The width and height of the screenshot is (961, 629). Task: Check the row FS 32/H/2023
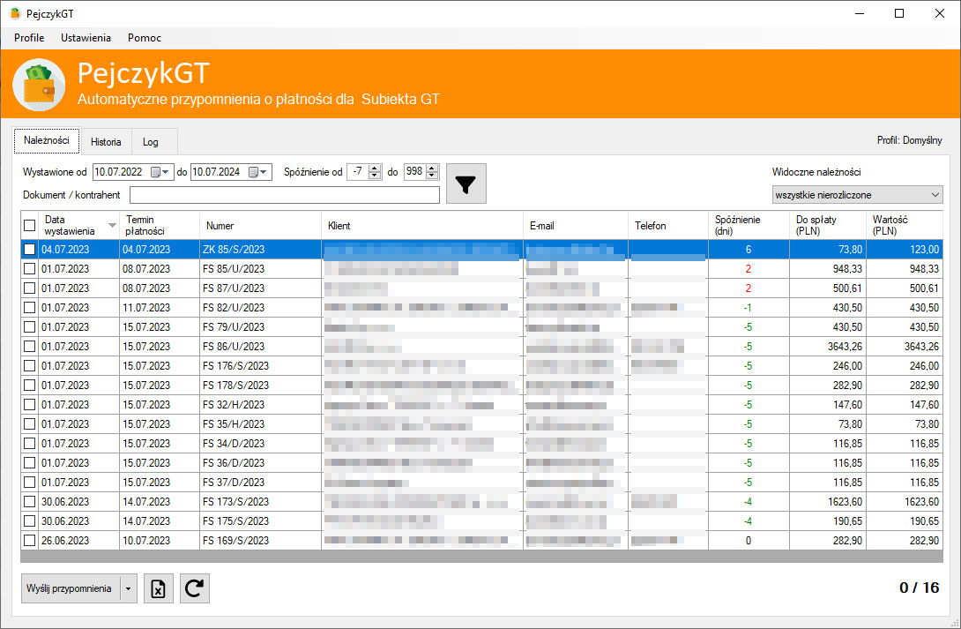(29, 405)
